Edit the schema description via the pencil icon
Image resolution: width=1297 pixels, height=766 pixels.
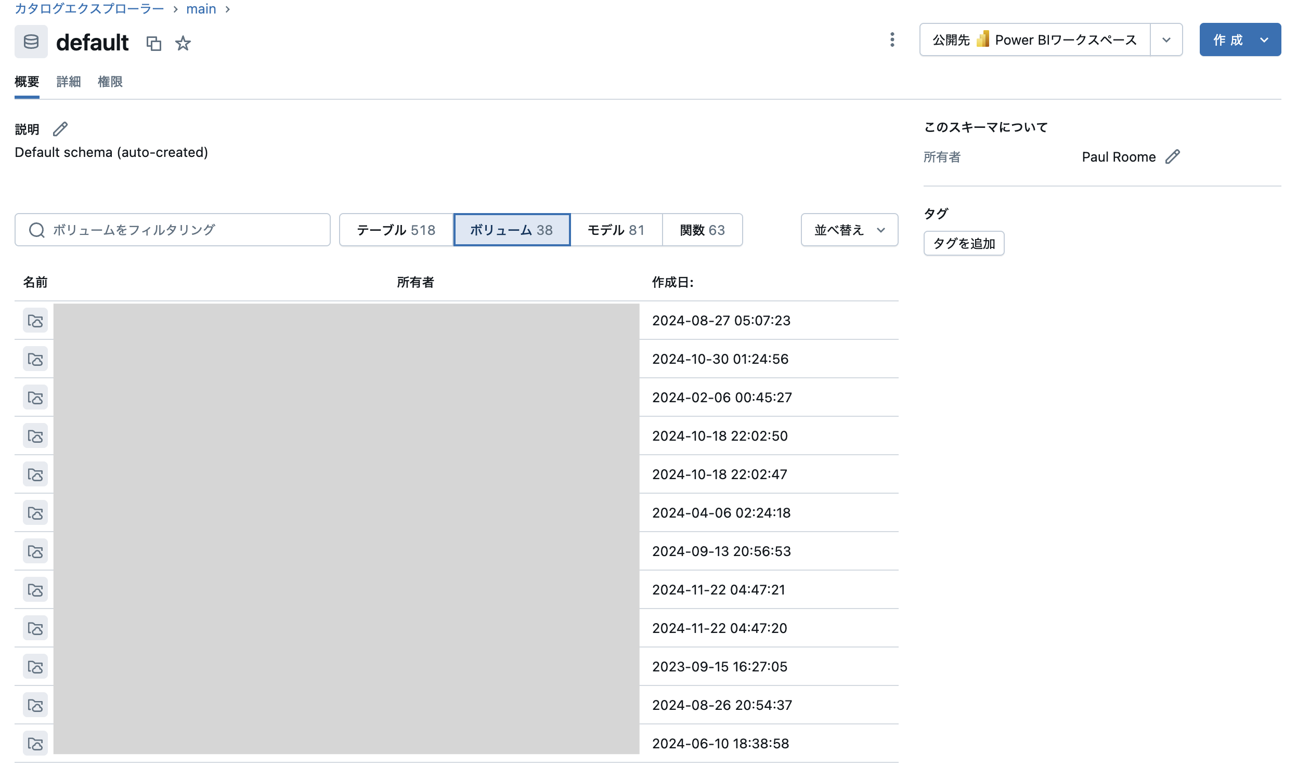click(x=60, y=129)
